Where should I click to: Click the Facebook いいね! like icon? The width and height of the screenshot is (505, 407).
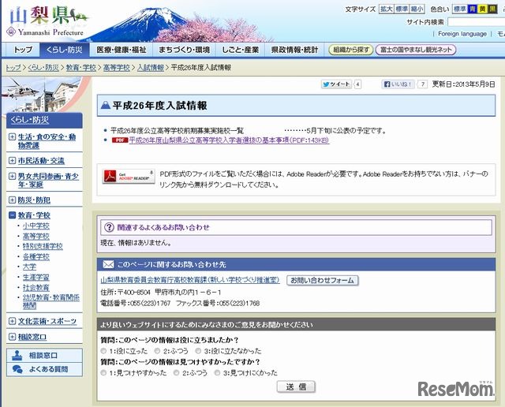point(398,84)
